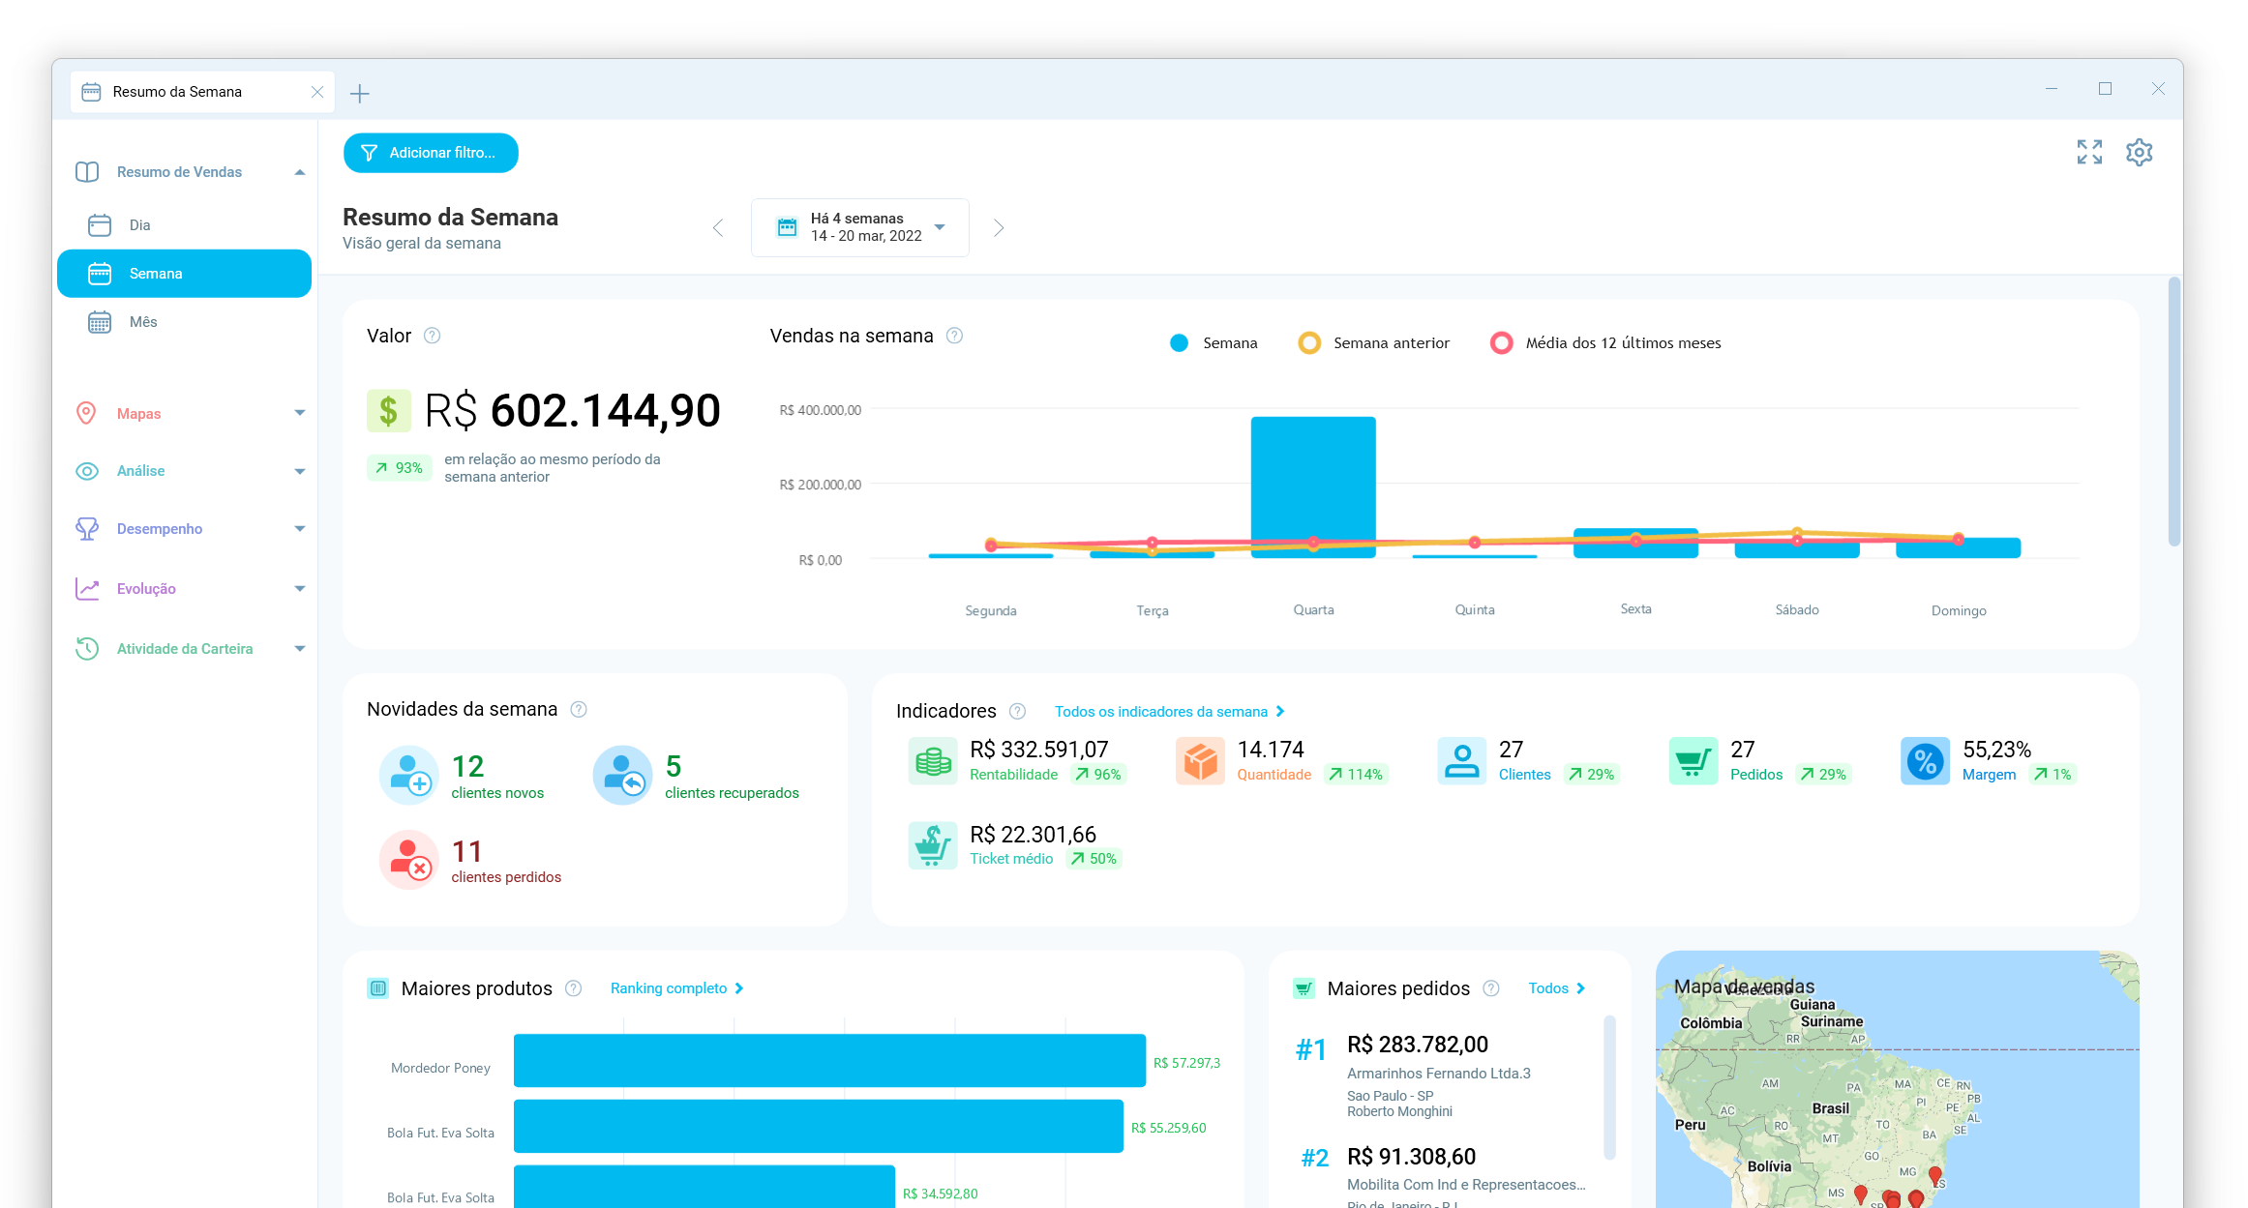2248x1208 pixels.
Task: Expand the Análise menu arrow
Action: point(300,471)
